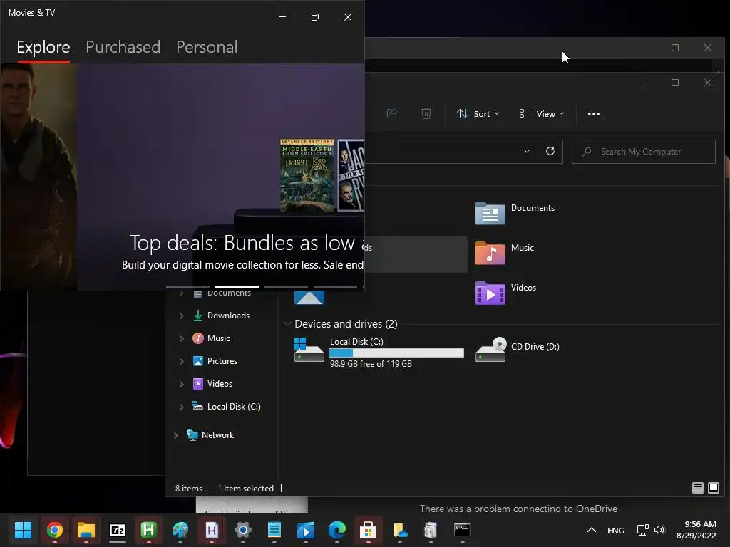Screen dimensions: 730x547
Task: Select the first carousel page indicator
Action: [x=187, y=286]
